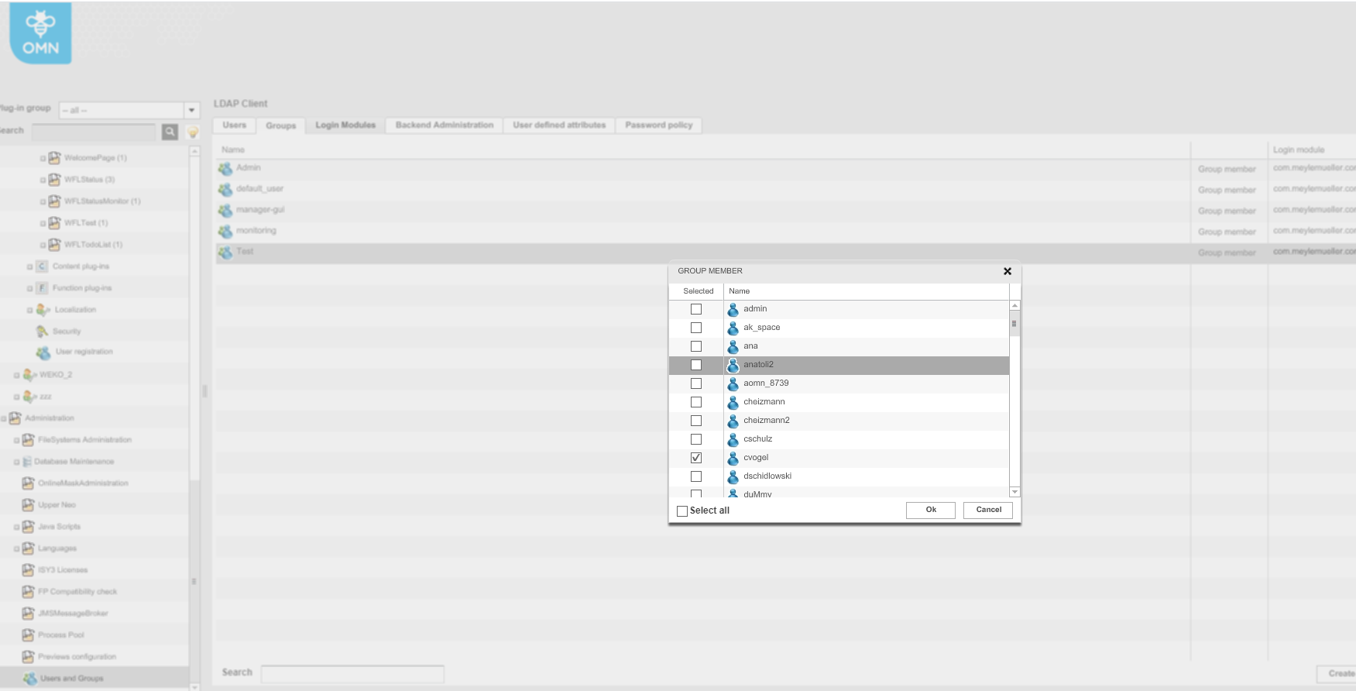Click the cschulz user icon
This screenshot has width=1356, height=691.
[x=733, y=439]
